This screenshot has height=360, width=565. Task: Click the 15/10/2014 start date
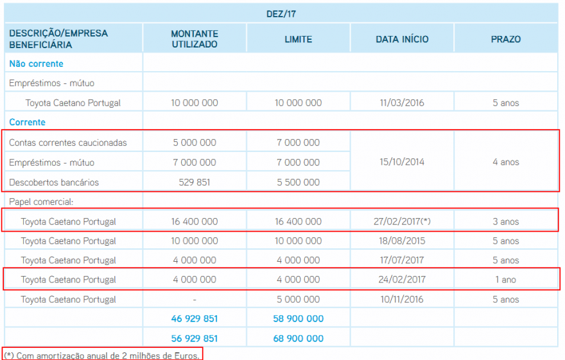click(402, 162)
